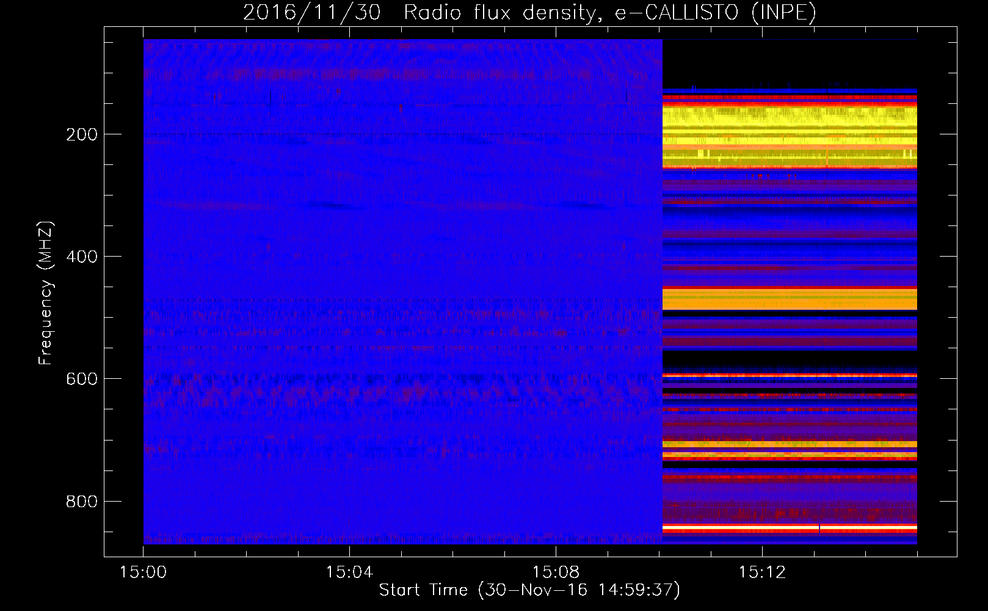Click the 800 frequency tick label
This screenshot has width=988, height=611.
[x=82, y=502]
